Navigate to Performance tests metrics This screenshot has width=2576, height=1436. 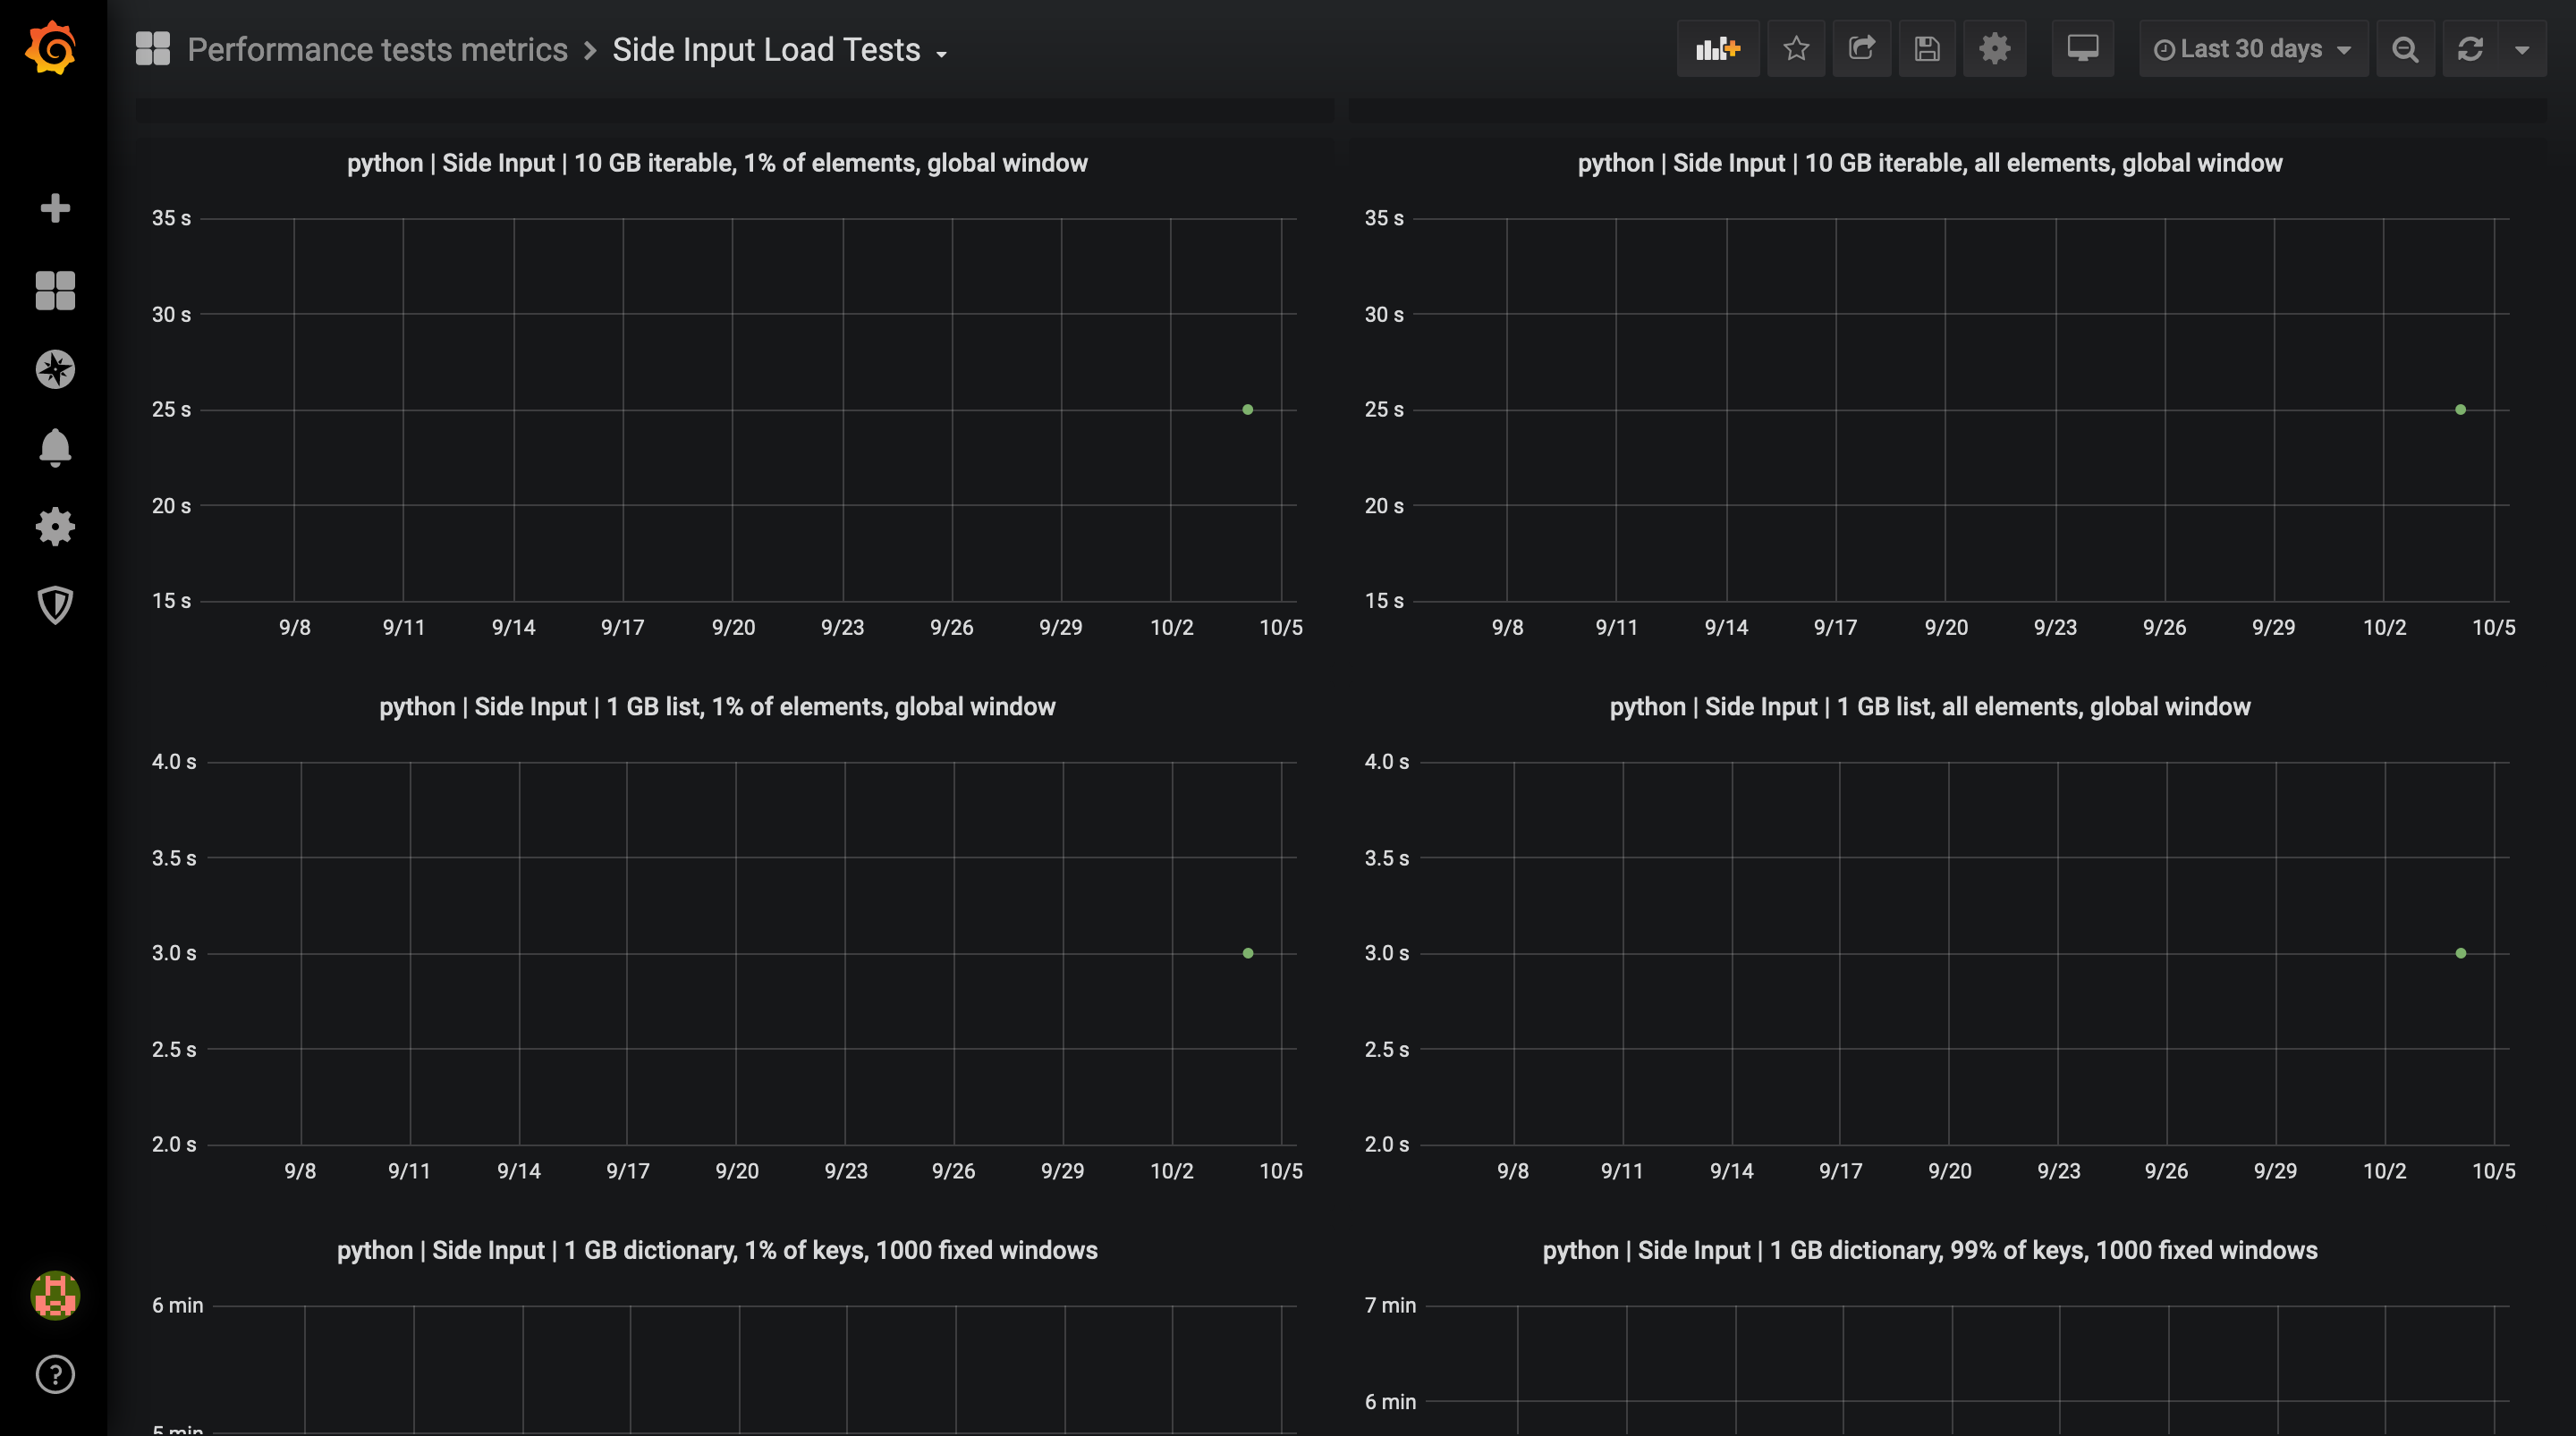(x=376, y=48)
